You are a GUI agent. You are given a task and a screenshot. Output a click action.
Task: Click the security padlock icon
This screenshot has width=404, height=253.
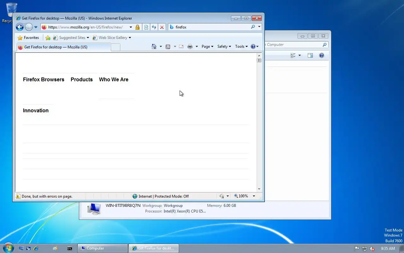(x=137, y=27)
